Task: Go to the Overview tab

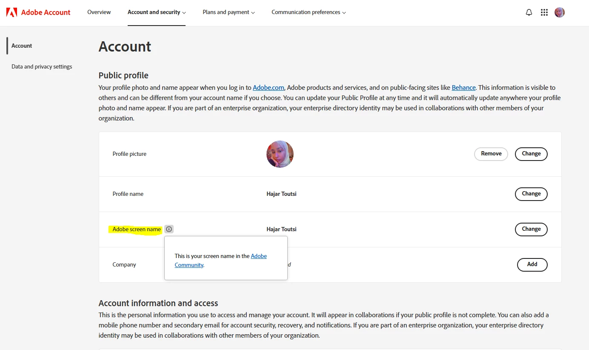Action: tap(99, 12)
